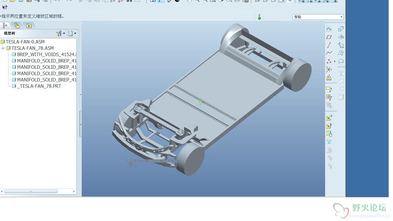Select TESLA-FAN-0.ASM in the model tree

pyautogui.click(x=25, y=42)
